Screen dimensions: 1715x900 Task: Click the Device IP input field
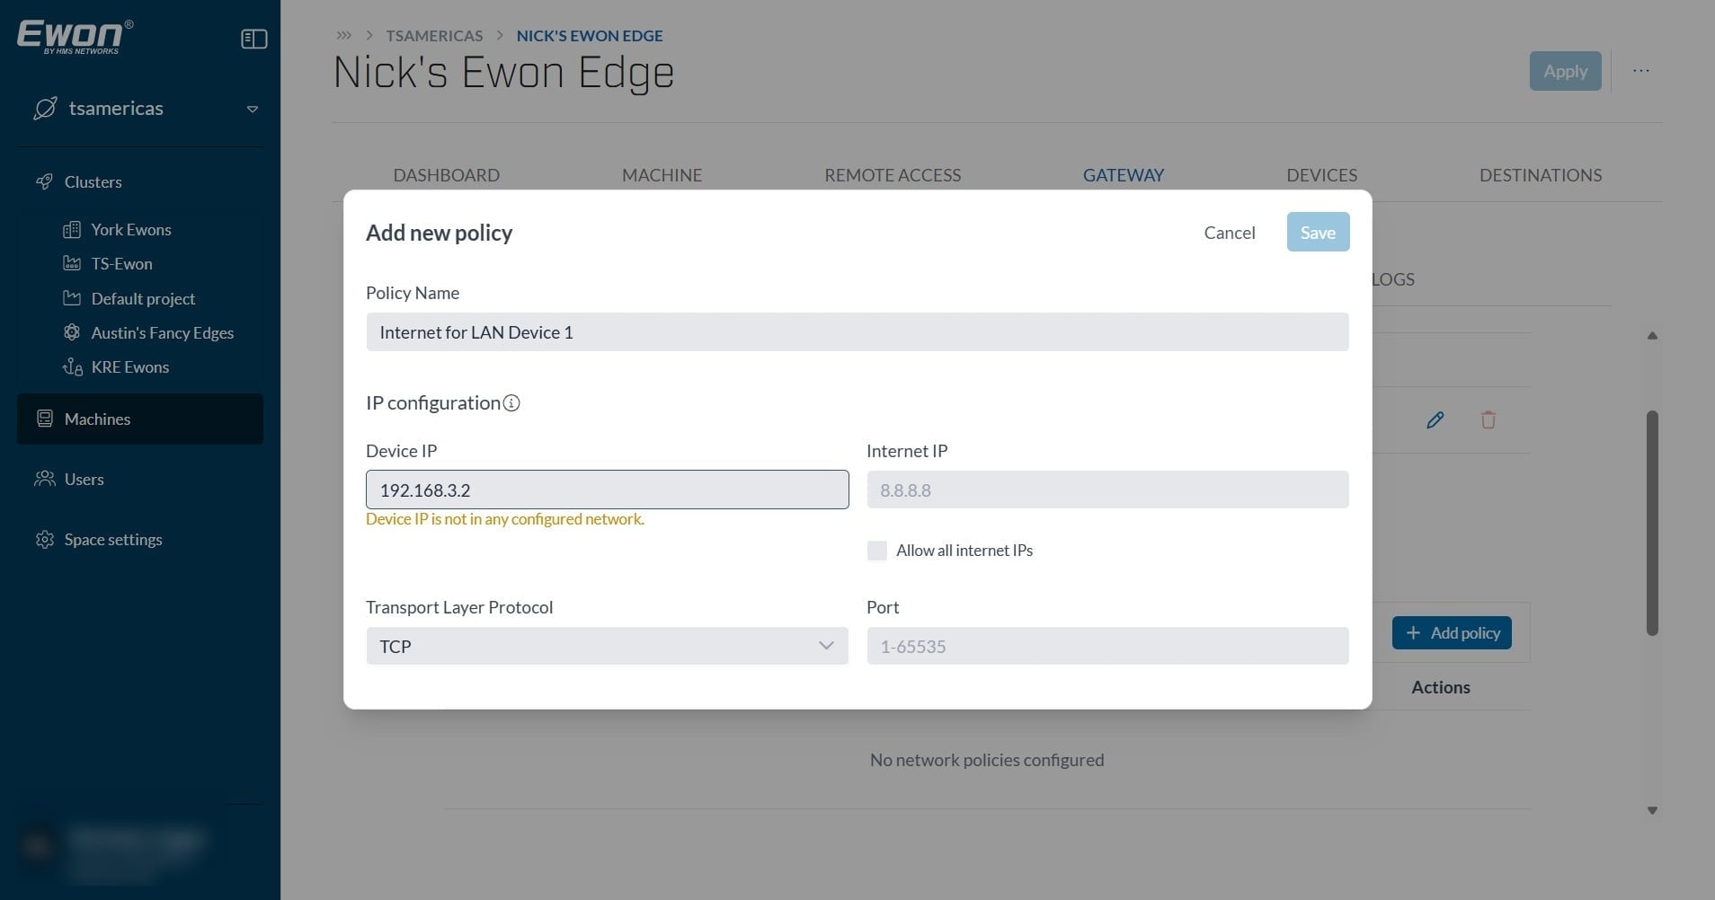click(x=607, y=490)
